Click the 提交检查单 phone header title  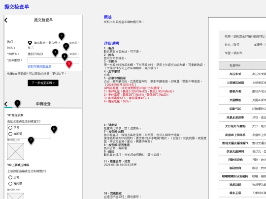pyautogui.click(x=43, y=20)
